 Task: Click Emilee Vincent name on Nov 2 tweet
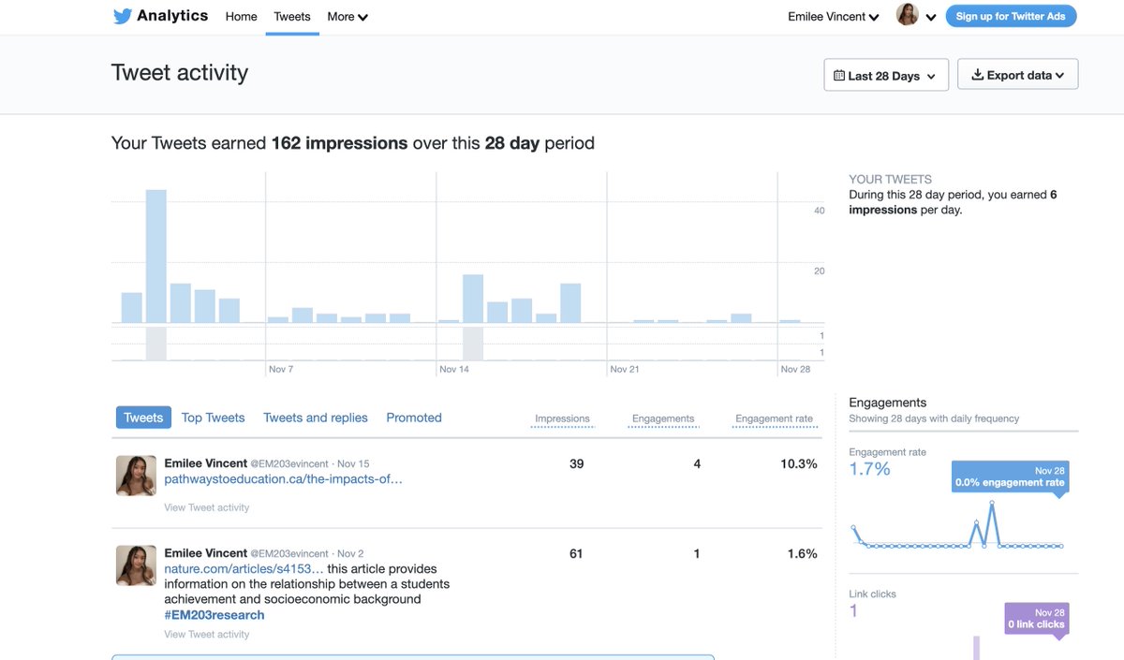coord(206,552)
